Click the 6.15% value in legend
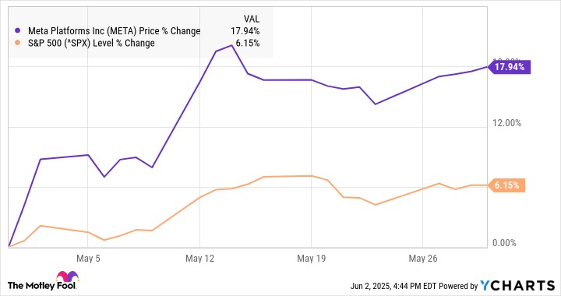Viewport: 561px width, 296px height. coord(248,44)
